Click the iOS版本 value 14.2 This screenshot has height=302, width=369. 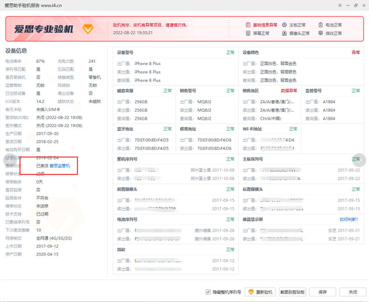pyautogui.click(x=40, y=101)
